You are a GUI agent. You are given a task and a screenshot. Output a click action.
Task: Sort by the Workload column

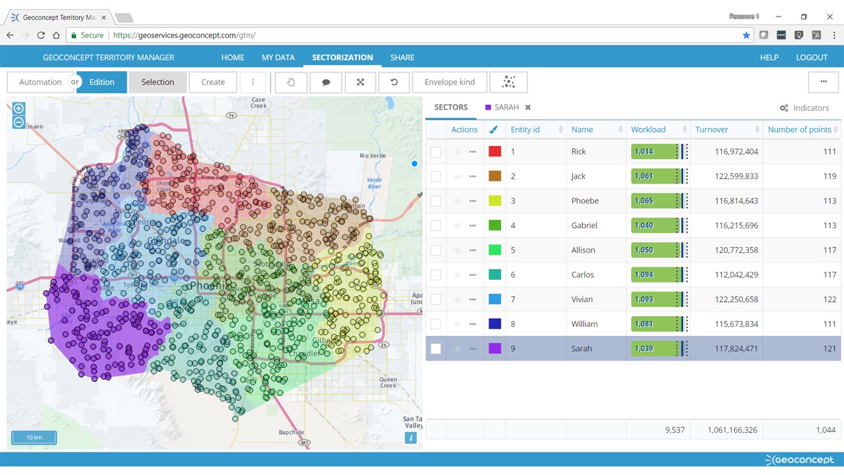click(x=657, y=129)
